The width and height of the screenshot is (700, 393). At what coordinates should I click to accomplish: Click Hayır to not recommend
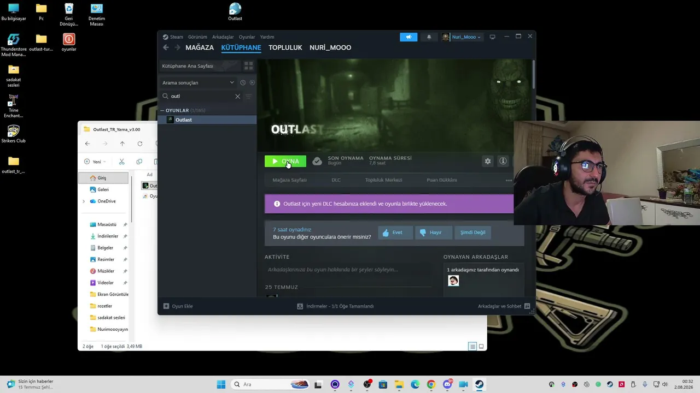pyautogui.click(x=433, y=233)
